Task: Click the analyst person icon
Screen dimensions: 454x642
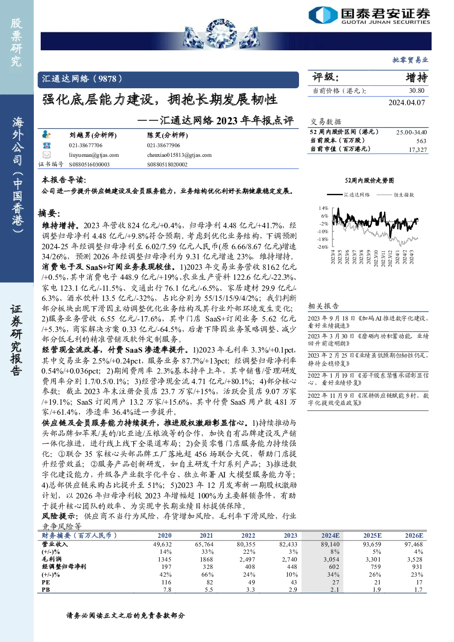Action: (x=46, y=134)
